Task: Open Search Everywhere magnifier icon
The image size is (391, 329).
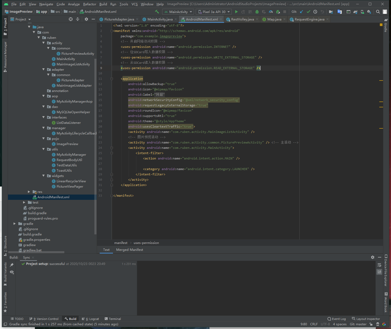Action: click(378, 12)
